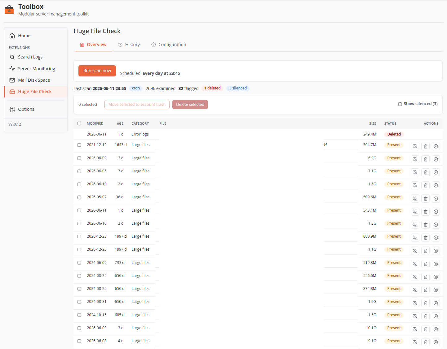
Task: Check the row modified 2024-08-31
Action: (x=79, y=302)
